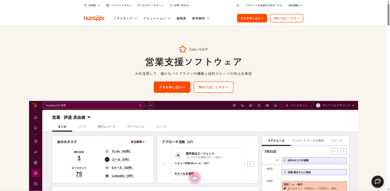The width and height of the screenshot is (390, 191).
Task: Click the sparkle icon on the 案件創出エージェント card
Action: [178, 155]
